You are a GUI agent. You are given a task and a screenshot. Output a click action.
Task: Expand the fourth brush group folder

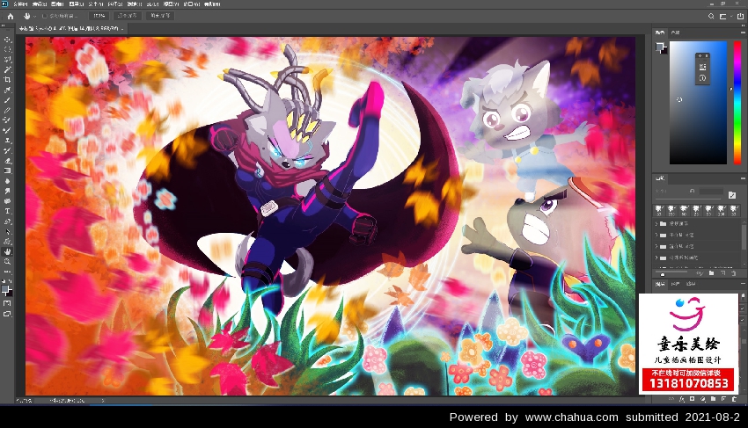click(x=656, y=258)
